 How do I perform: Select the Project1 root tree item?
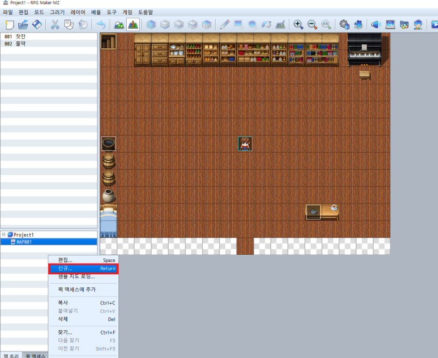pos(24,235)
